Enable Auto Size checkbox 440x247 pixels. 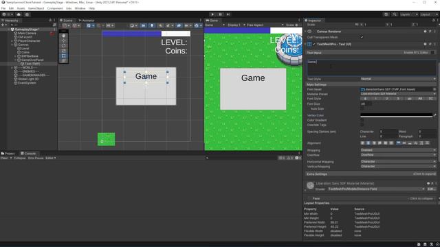click(362, 108)
